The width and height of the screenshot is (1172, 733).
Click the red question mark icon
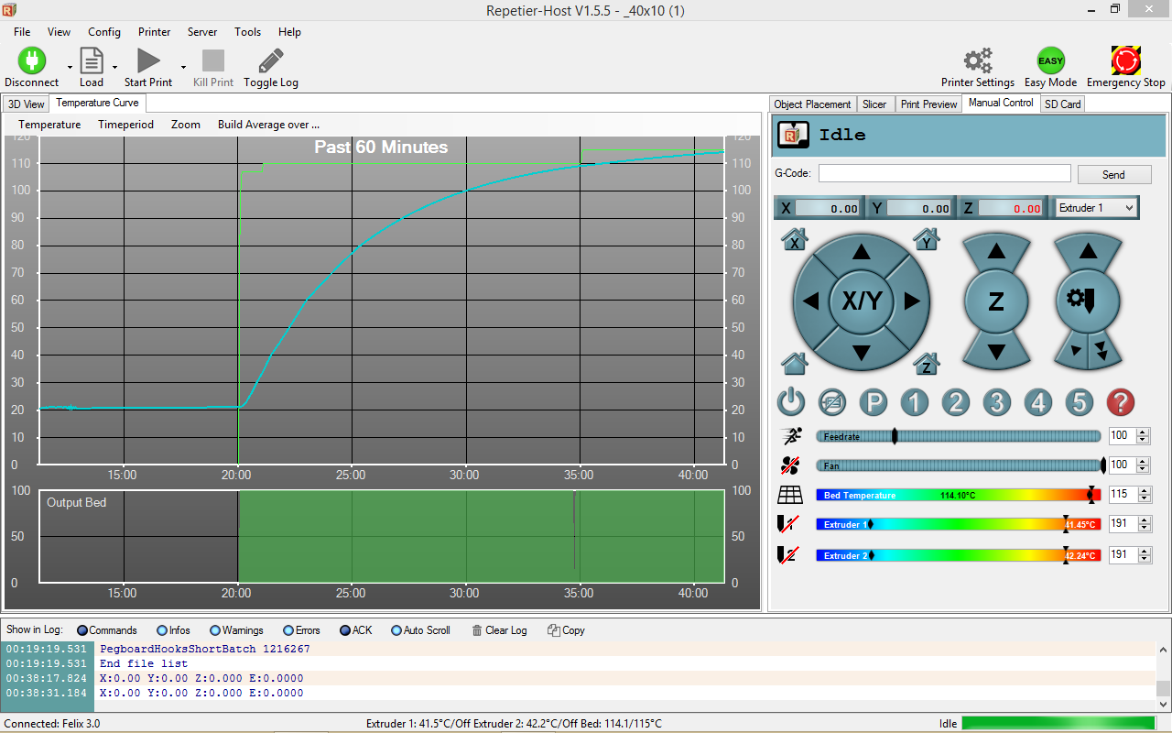coord(1121,401)
